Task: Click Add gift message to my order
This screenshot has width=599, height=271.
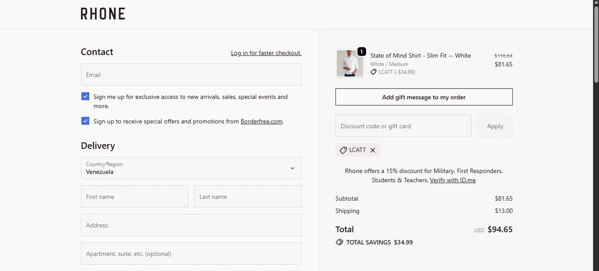Action: [x=424, y=97]
